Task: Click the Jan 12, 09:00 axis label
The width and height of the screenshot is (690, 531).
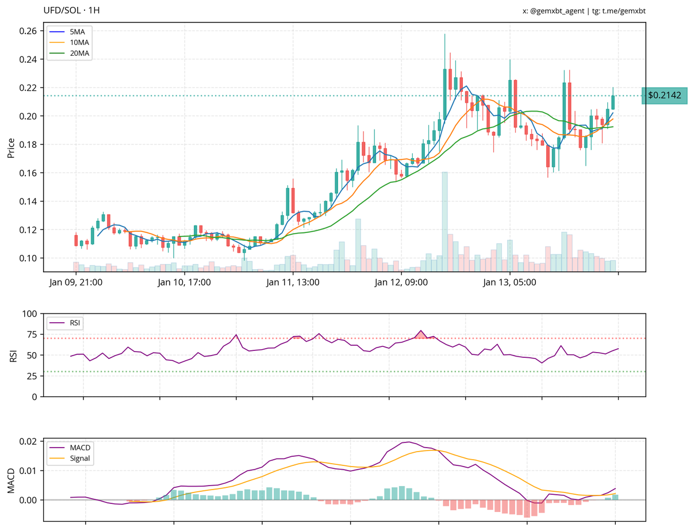Action: click(x=401, y=282)
